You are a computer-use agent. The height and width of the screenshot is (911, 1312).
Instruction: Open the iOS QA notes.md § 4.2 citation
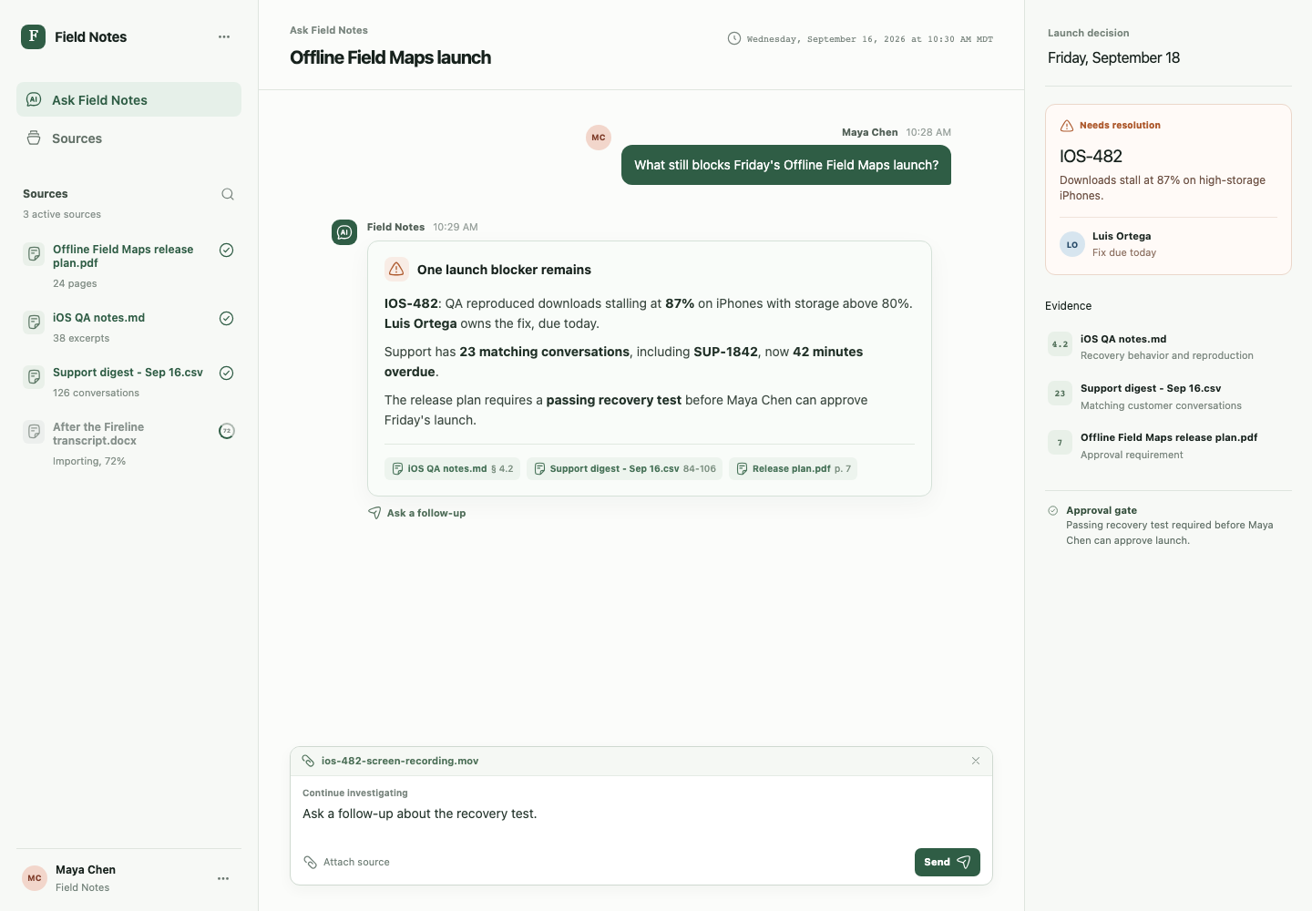[452, 468]
